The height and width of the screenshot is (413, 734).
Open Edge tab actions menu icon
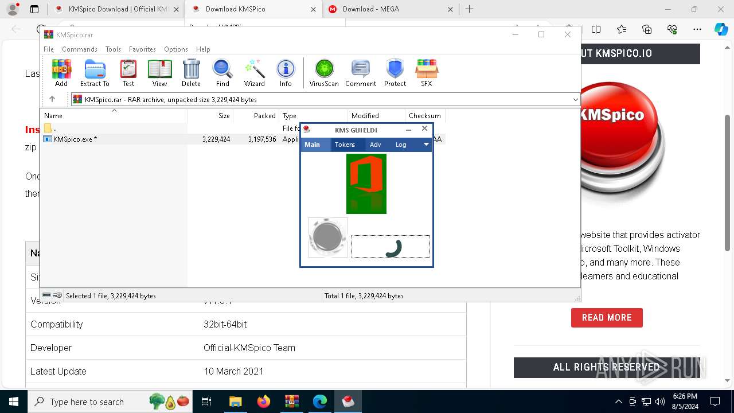34,9
